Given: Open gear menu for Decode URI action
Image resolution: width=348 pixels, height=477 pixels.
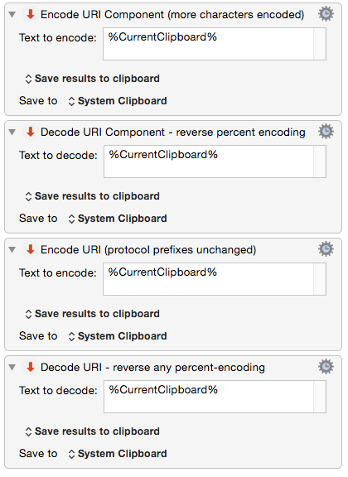Looking at the screenshot, I should 326,367.
